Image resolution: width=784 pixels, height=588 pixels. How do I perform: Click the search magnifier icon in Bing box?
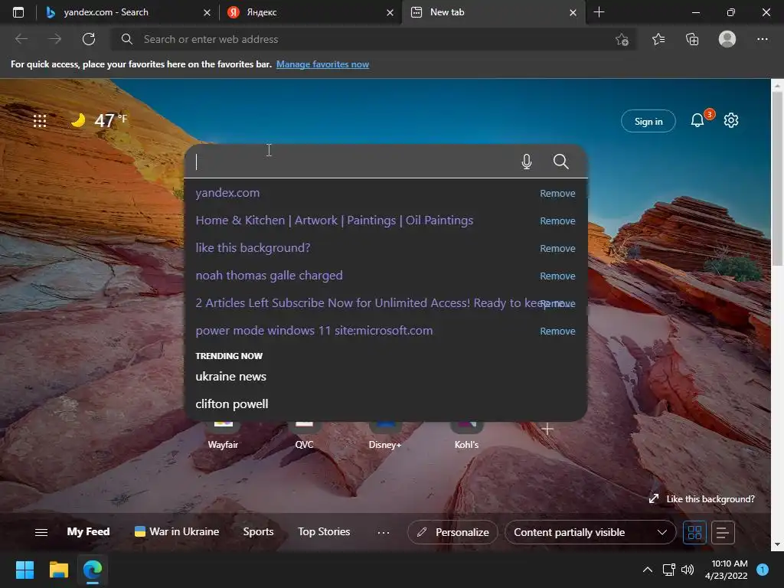[561, 162]
